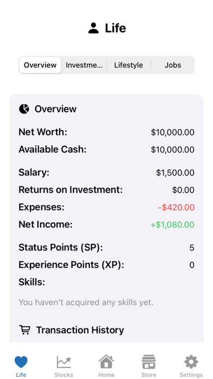Click the pie chart Overview icon
Screen dimensions: 213x379
(x=24, y=109)
